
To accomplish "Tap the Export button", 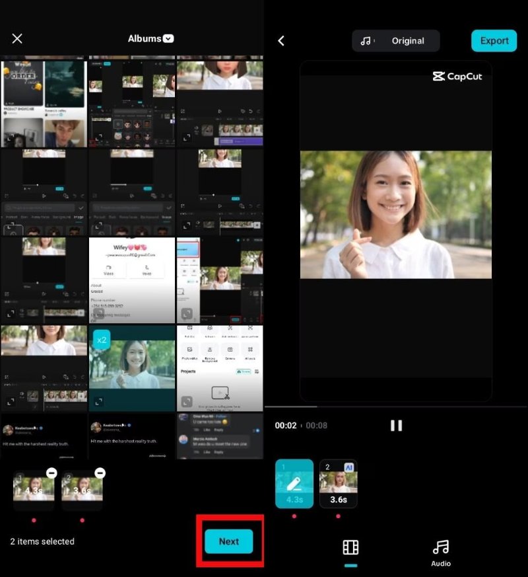I will click(x=494, y=41).
